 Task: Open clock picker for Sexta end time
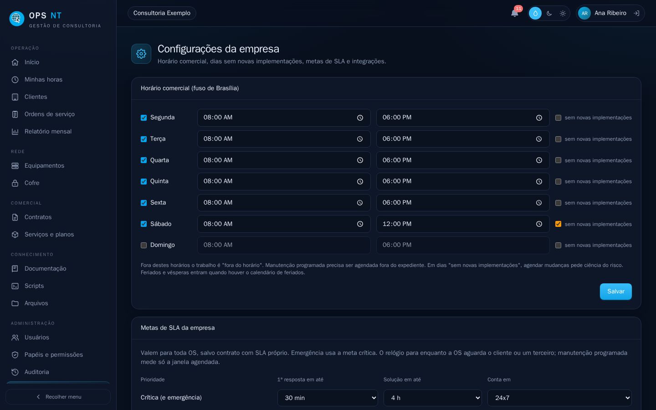[539, 203]
